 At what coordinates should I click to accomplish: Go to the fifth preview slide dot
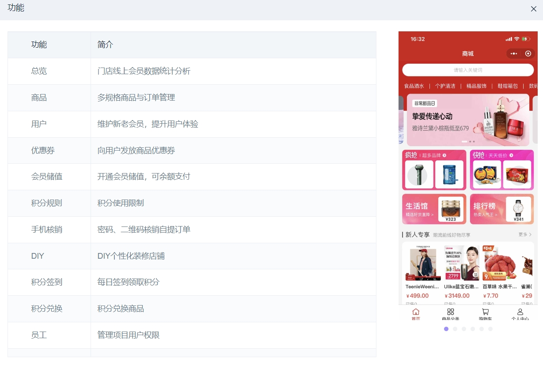(482, 329)
